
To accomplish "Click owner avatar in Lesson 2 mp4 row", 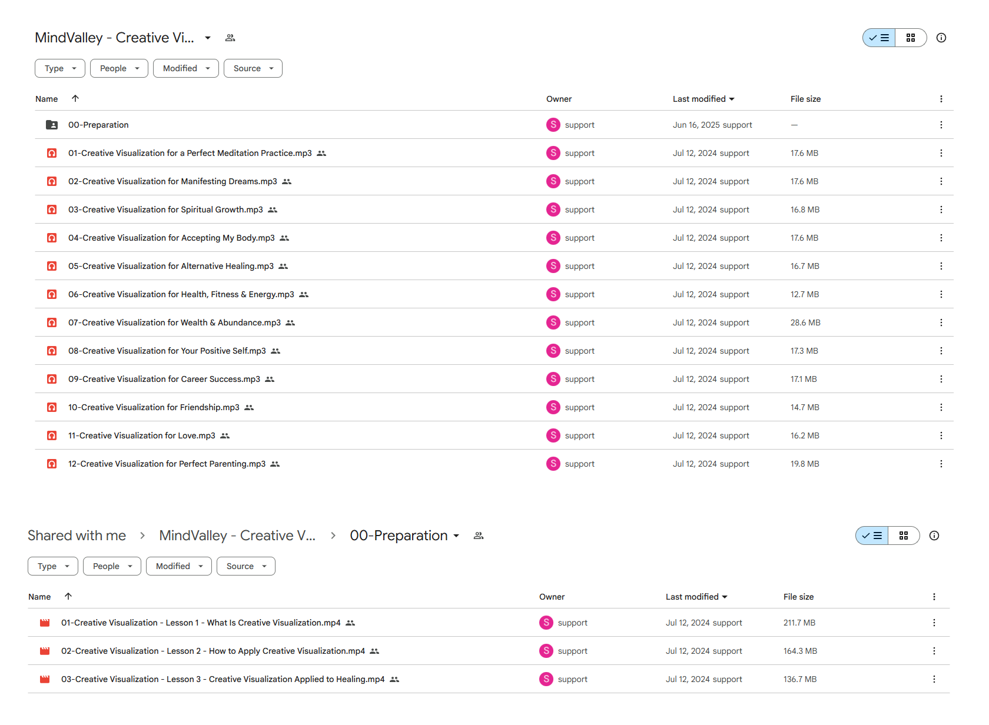I will [x=546, y=651].
